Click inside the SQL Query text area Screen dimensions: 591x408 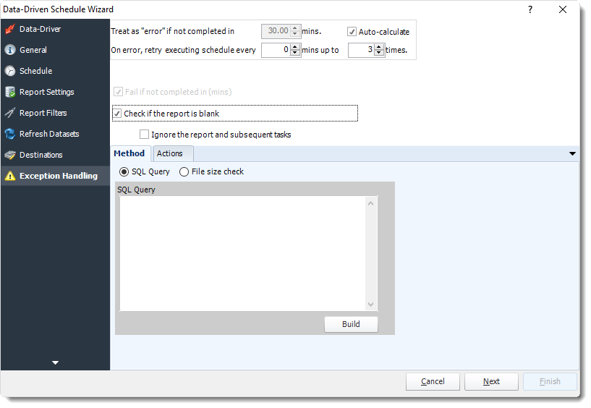point(242,253)
